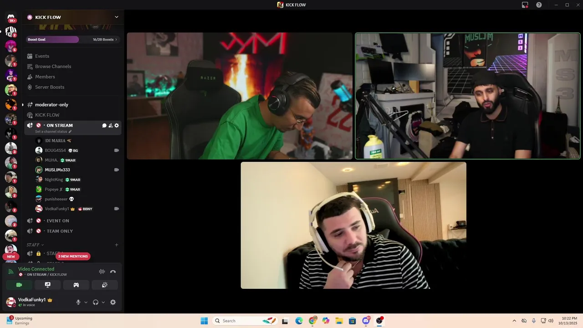The width and height of the screenshot is (583, 328).
Task: Open server with 1K+ badge
Action: coord(11,17)
